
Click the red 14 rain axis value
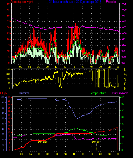(x=9, y=126)
